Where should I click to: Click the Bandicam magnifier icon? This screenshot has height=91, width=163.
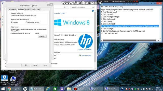pos(101,1)
